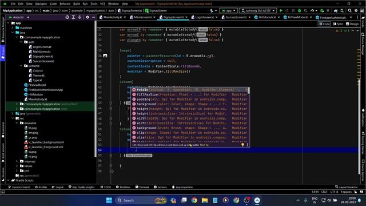Select Split editor view mode
The image size is (366, 206).
click(338, 24)
